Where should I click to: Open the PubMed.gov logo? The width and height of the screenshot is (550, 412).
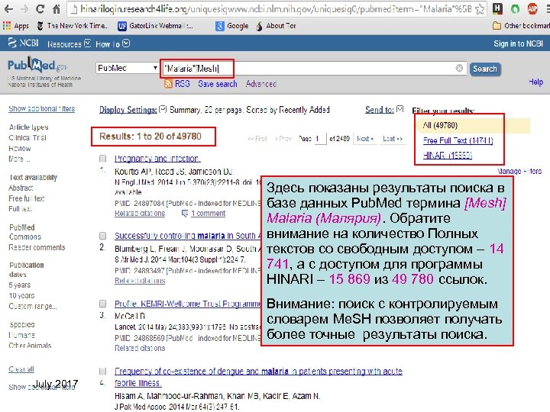(x=37, y=65)
